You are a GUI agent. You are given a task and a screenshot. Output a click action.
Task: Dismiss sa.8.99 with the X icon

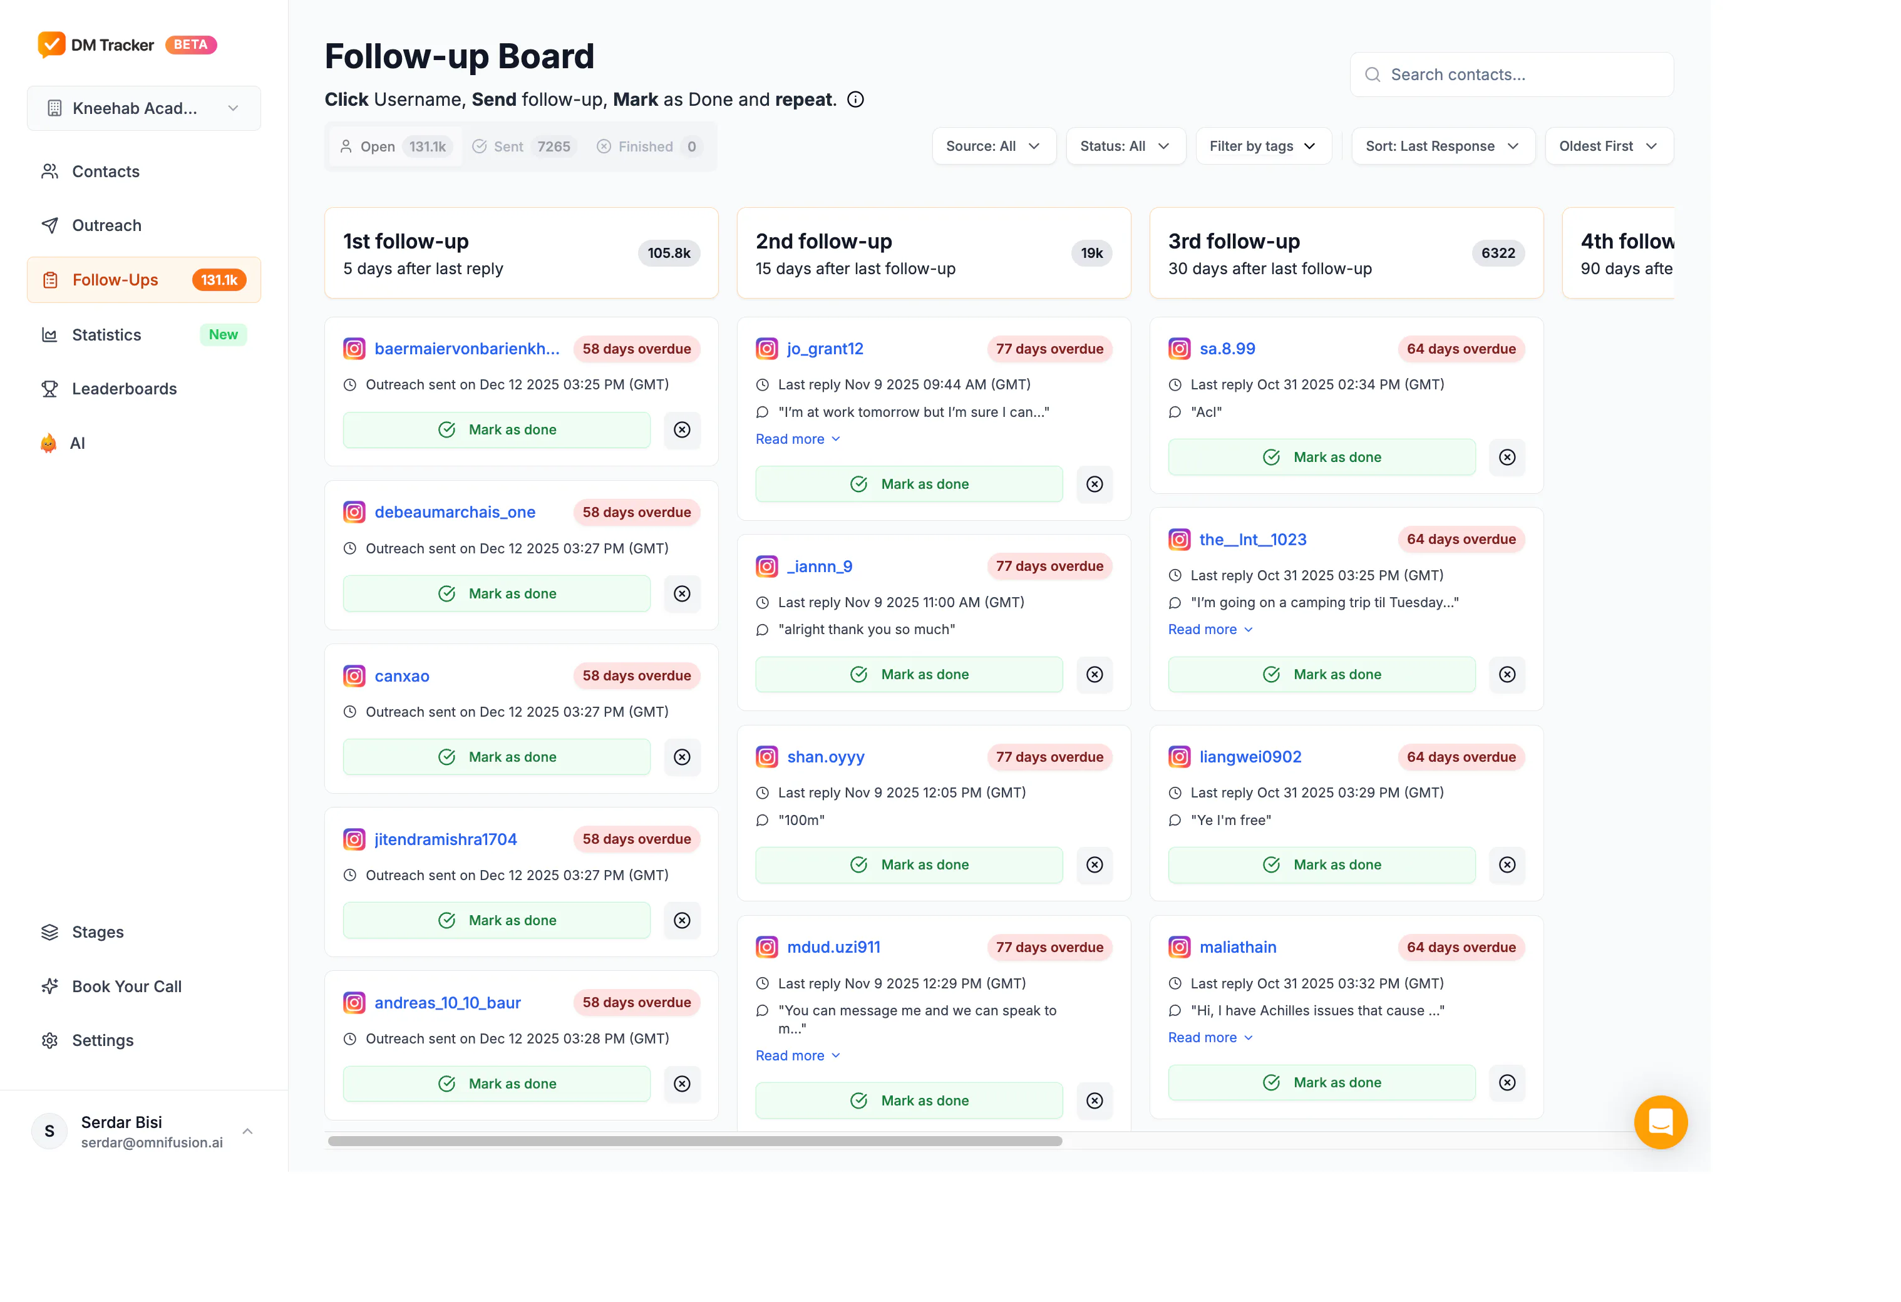(1508, 457)
